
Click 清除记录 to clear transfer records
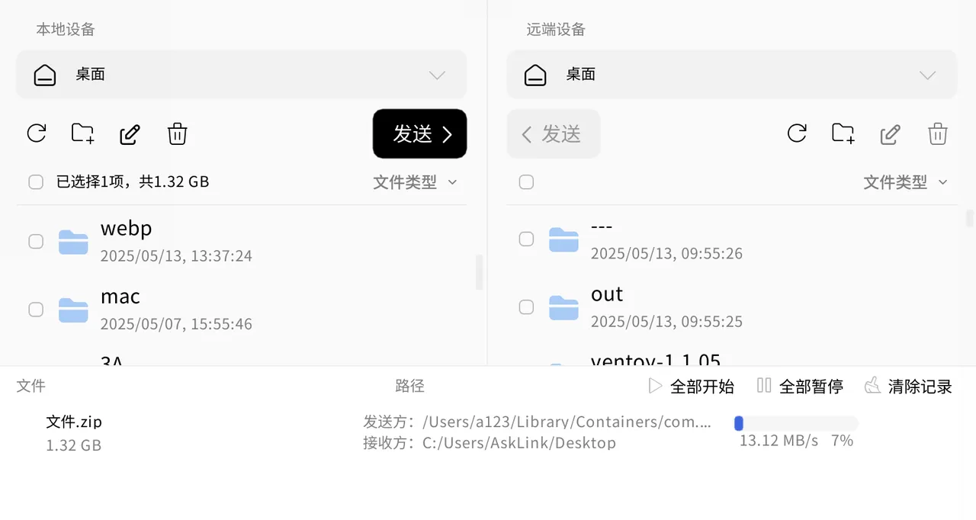coord(909,387)
